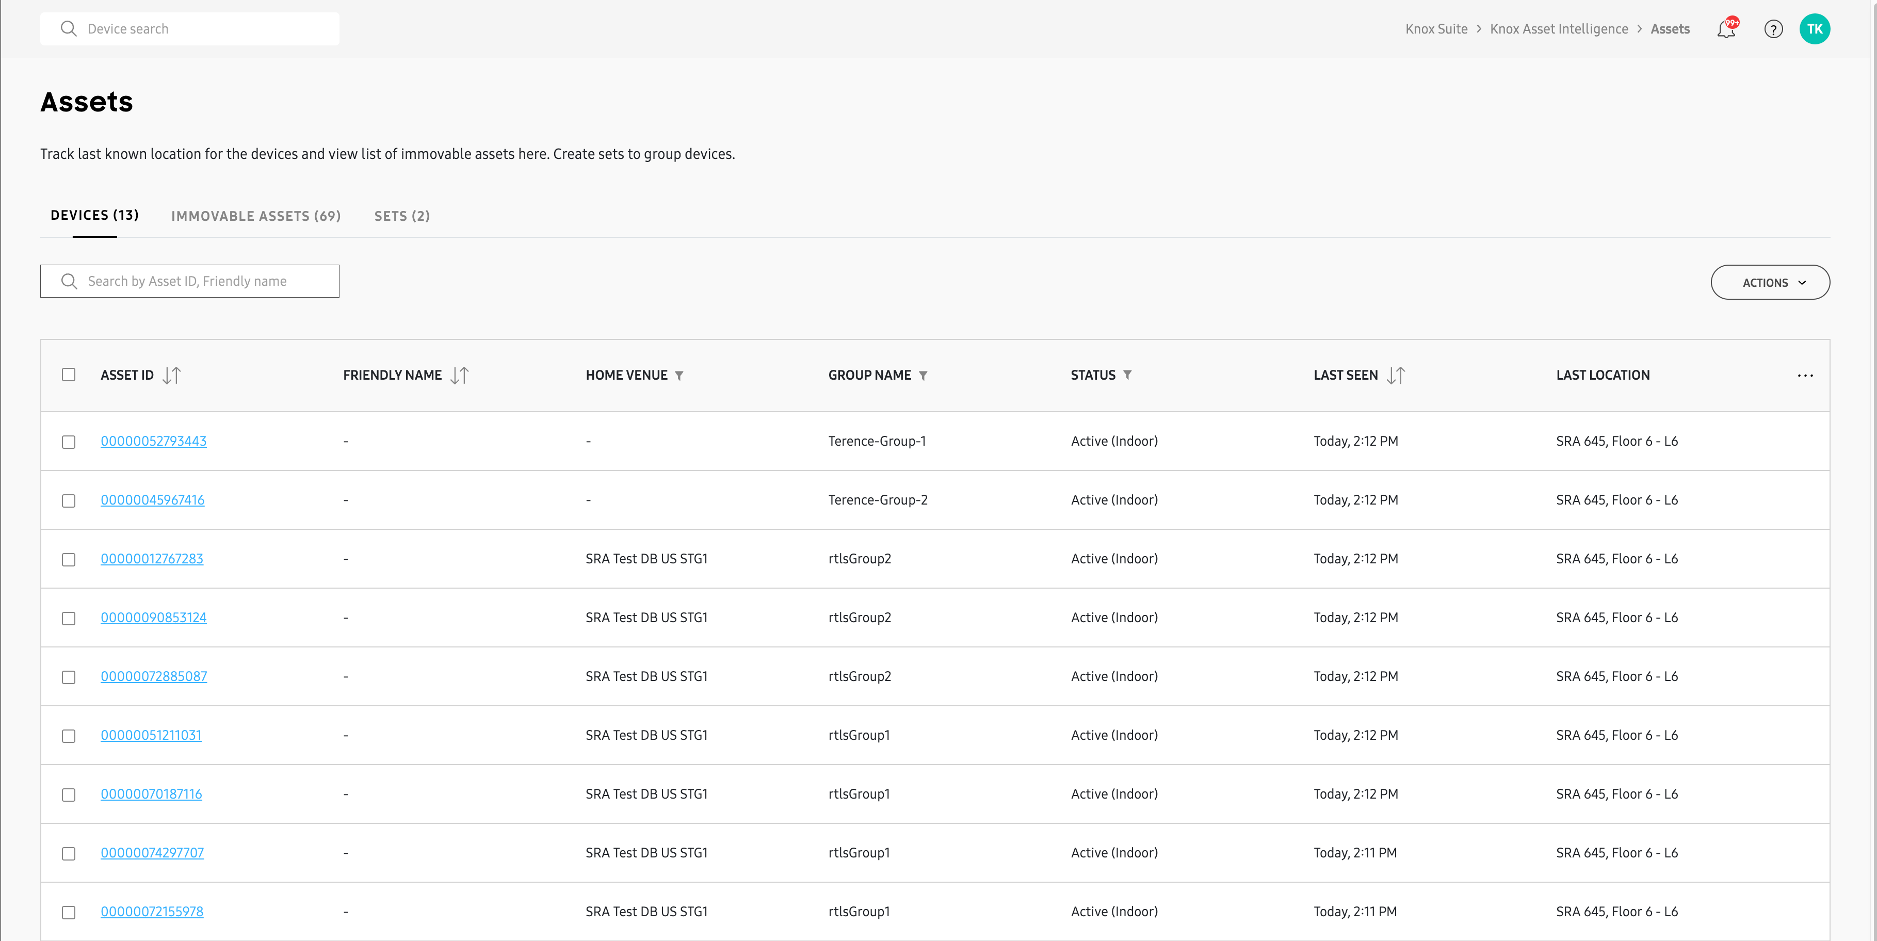This screenshot has height=941, width=1877.
Task: Sort by Friendly Name arrows icon
Action: pos(460,375)
